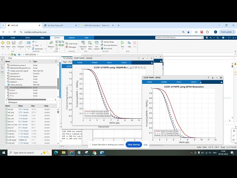
Task: Click the Windows Start button
Action: pos(4,153)
